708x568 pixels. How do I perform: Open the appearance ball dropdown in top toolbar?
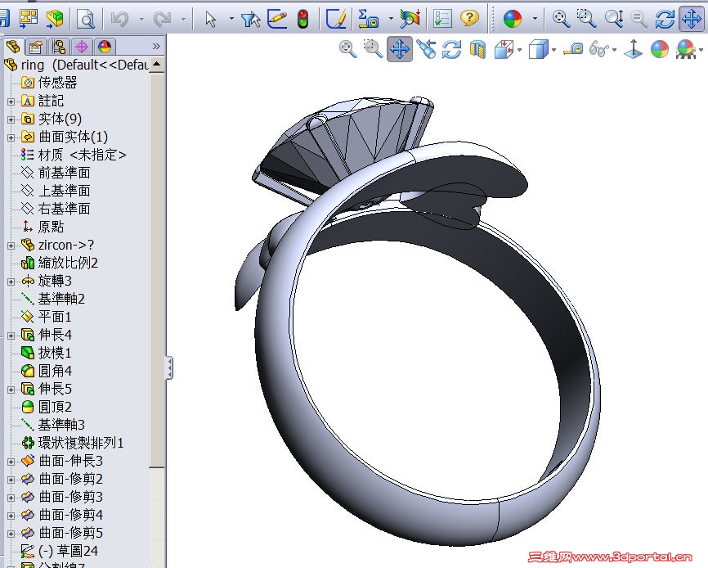(x=535, y=19)
